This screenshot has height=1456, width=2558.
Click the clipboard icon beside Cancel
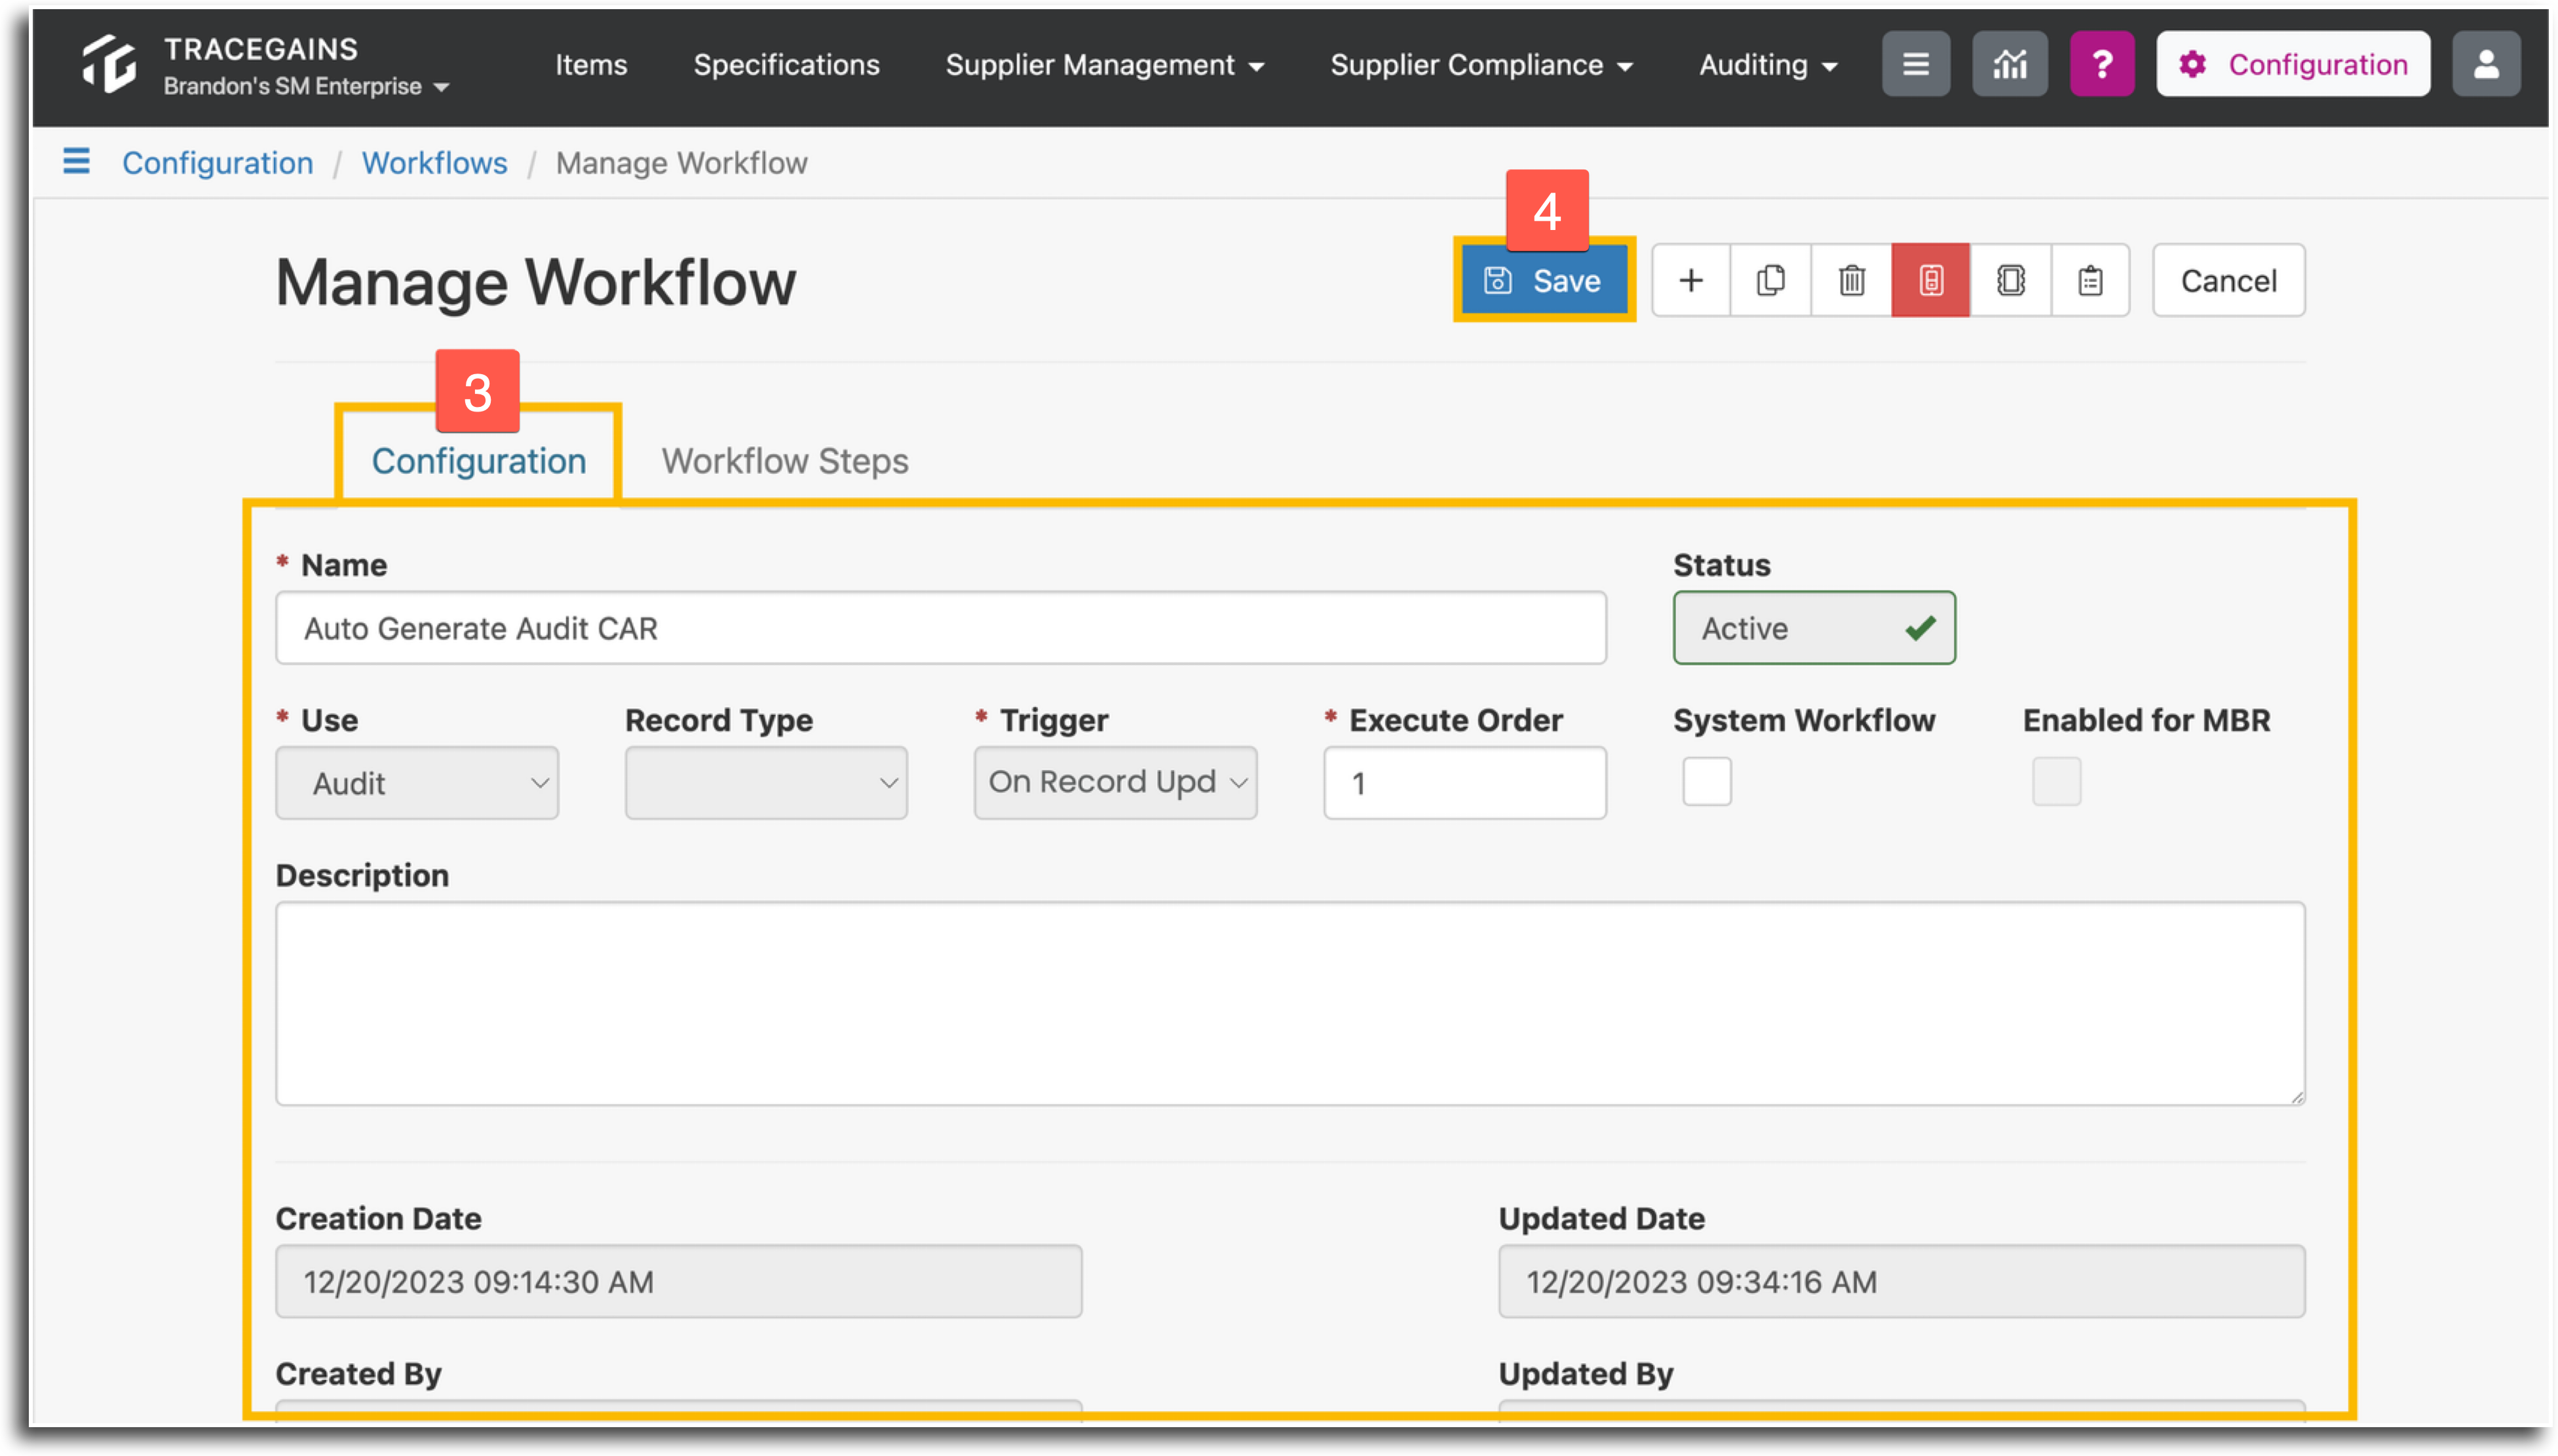pyautogui.click(x=2090, y=281)
